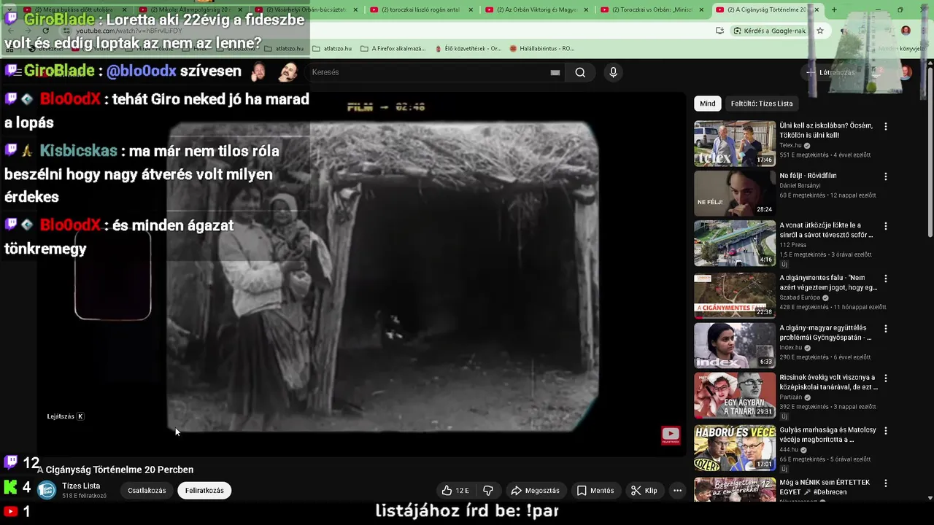Click the 'Telex.hu' channel name
The width and height of the screenshot is (934, 525).
[x=790, y=146]
